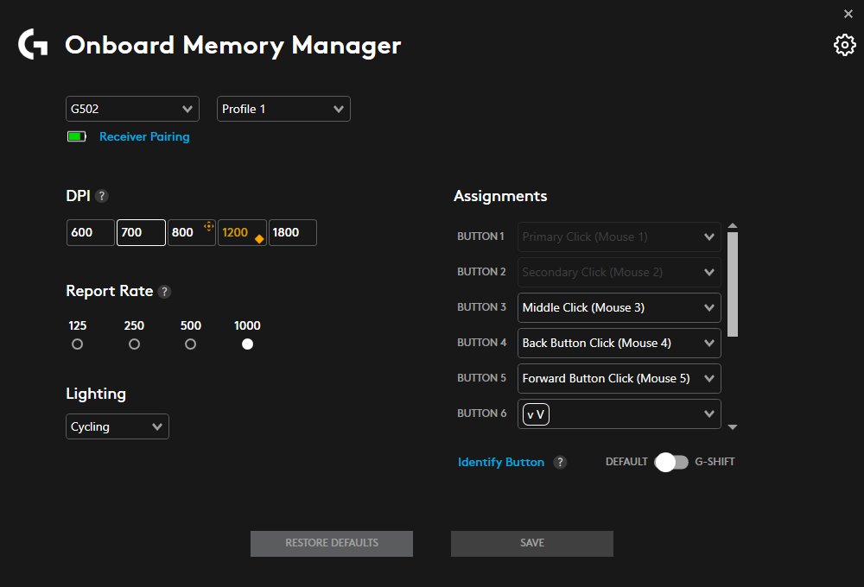The width and height of the screenshot is (864, 587).
Task: Click the DPI help question-mark icon
Action: (102, 196)
